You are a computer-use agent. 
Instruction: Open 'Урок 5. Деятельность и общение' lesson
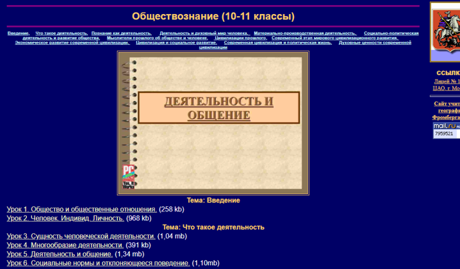click(x=60, y=254)
